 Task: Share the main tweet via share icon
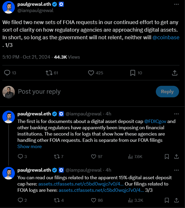click(x=175, y=73)
